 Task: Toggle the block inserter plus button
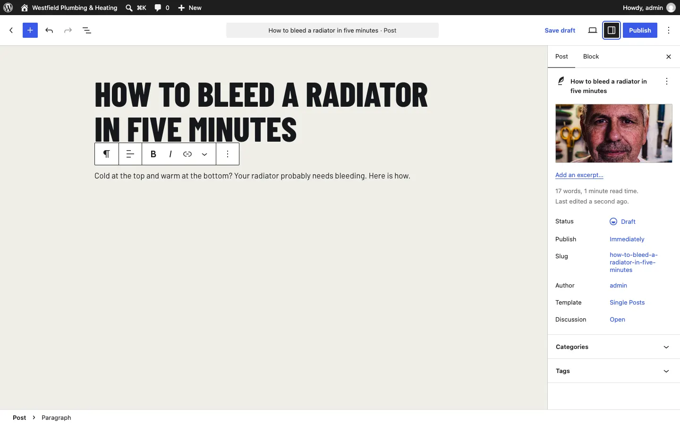(x=30, y=30)
